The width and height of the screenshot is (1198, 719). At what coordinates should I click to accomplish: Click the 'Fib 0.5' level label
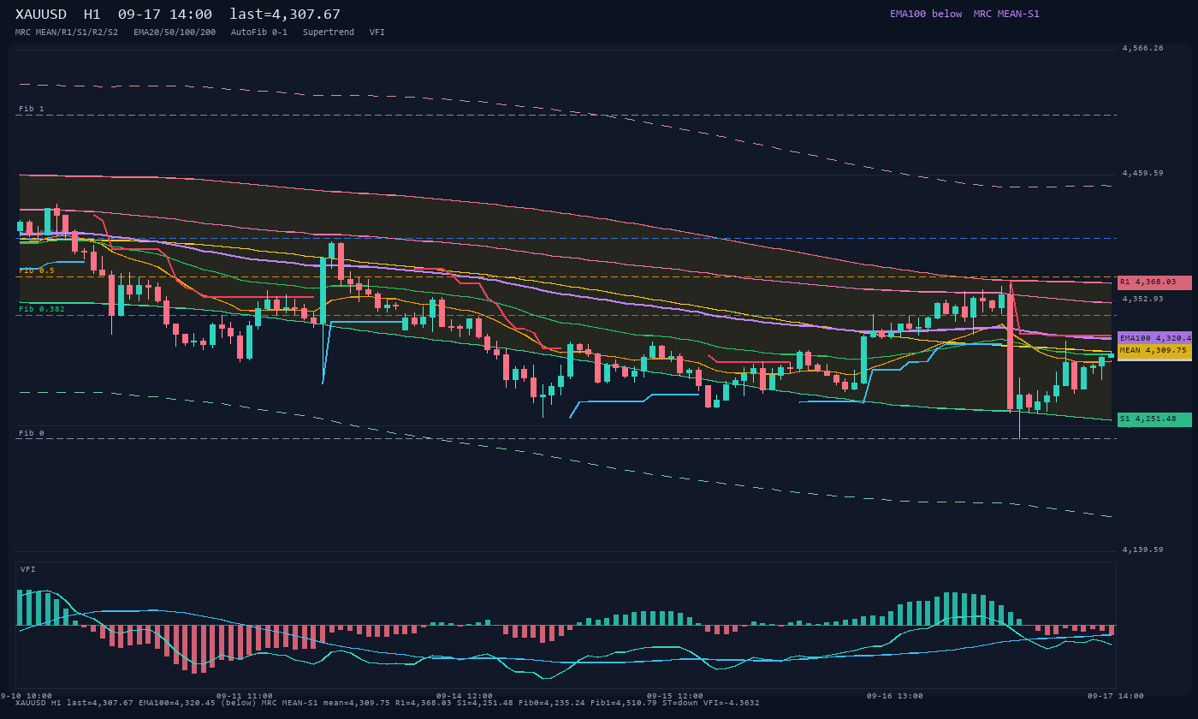(x=37, y=270)
